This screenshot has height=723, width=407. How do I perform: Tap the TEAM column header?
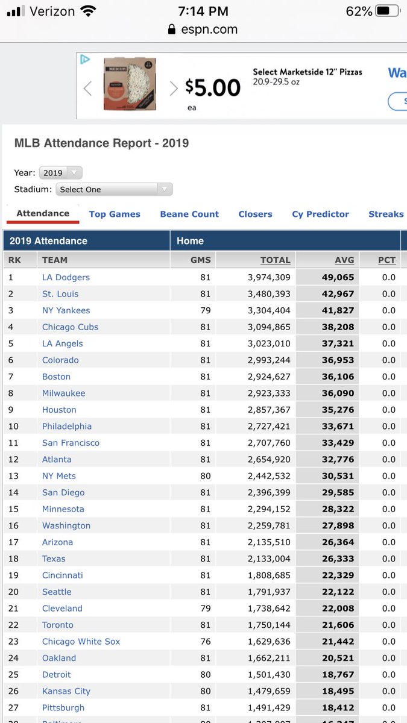[x=55, y=260]
